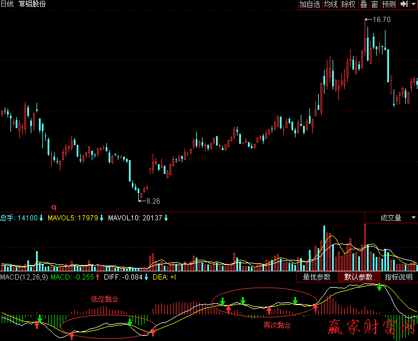Toggle 除权 ex-rights adjustment
The height and width of the screenshot is (341, 418).
[348, 5]
